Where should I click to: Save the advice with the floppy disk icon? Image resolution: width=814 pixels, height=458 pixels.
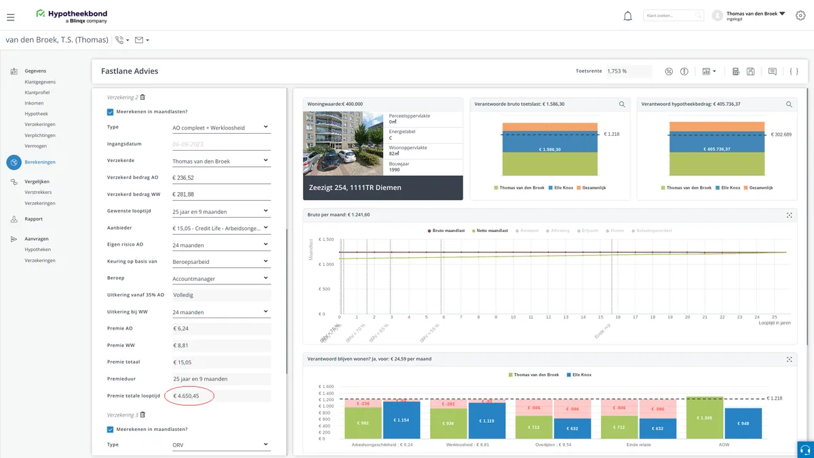tap(751, 71)
